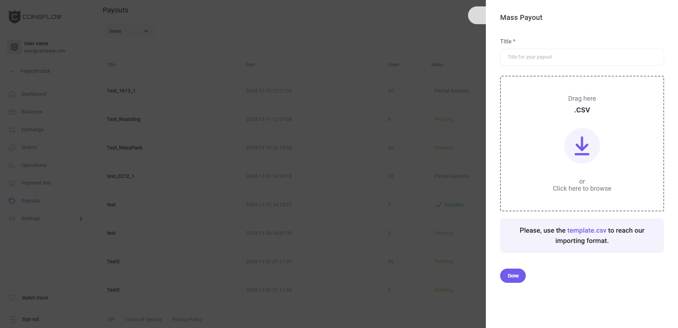678x328 pixels.
Task: Click the Payment link cart icon
Action: [12, 183]
